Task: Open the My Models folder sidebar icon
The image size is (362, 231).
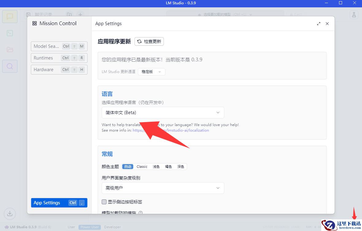Action: (x=10, y=50)
